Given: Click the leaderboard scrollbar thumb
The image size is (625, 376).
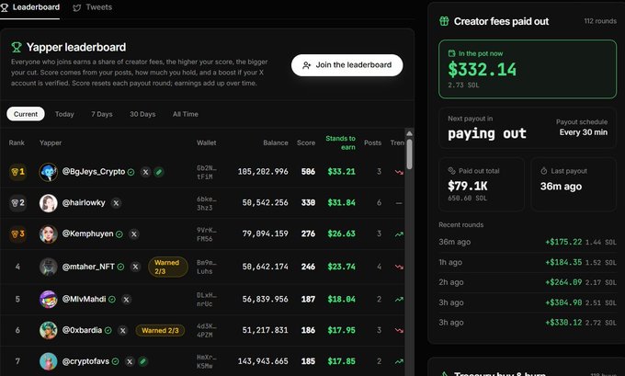Looking at the screenshot, I should [x=409, y=154].
